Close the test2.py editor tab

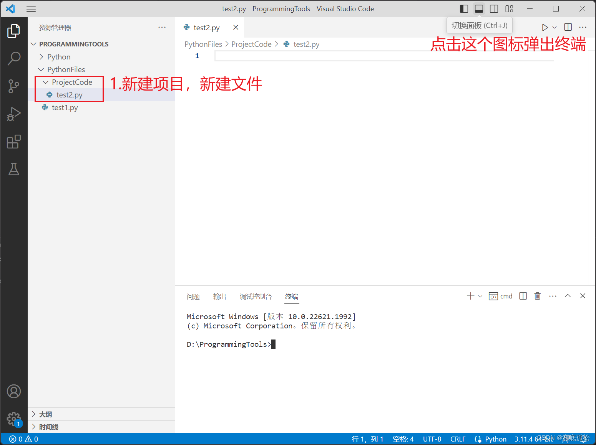236,27
